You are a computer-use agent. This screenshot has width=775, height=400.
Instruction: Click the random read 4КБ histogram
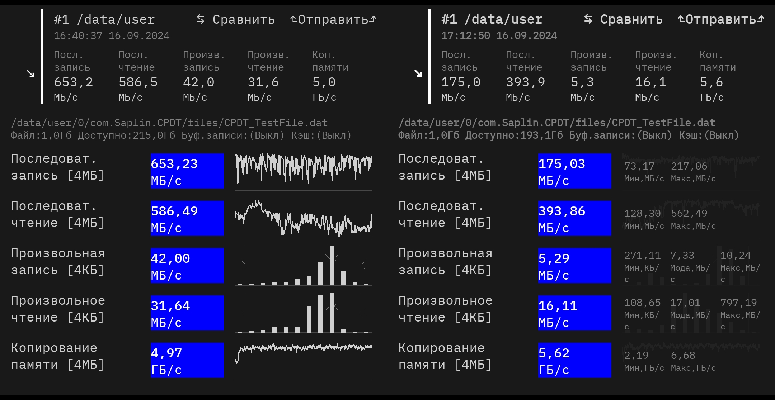coord(303,313)
